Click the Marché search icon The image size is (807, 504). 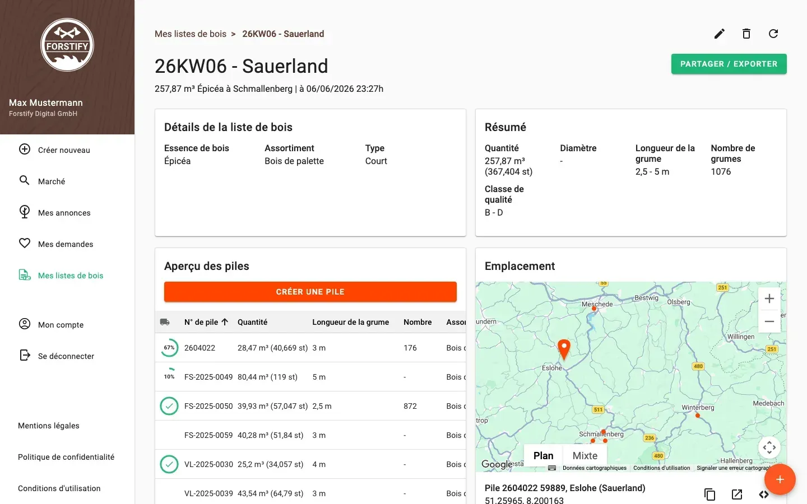click(25, 180)
